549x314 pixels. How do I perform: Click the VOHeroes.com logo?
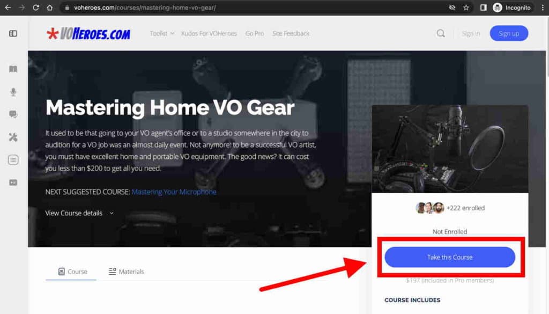[88, 34]
